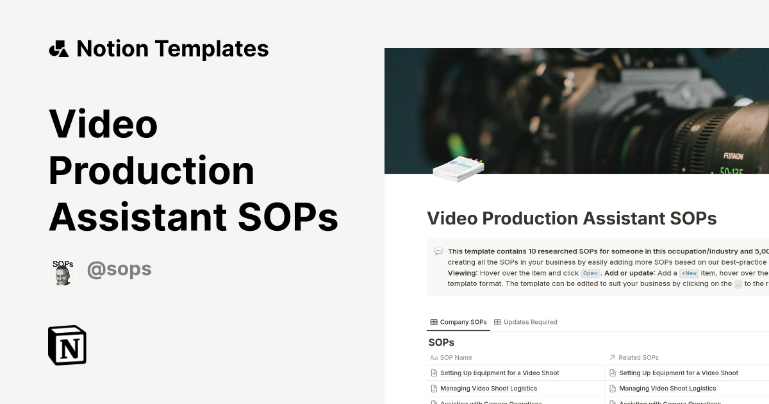Click the page icon before Setting Up Equipment
The image size is (769, 404).
point(433,373)
